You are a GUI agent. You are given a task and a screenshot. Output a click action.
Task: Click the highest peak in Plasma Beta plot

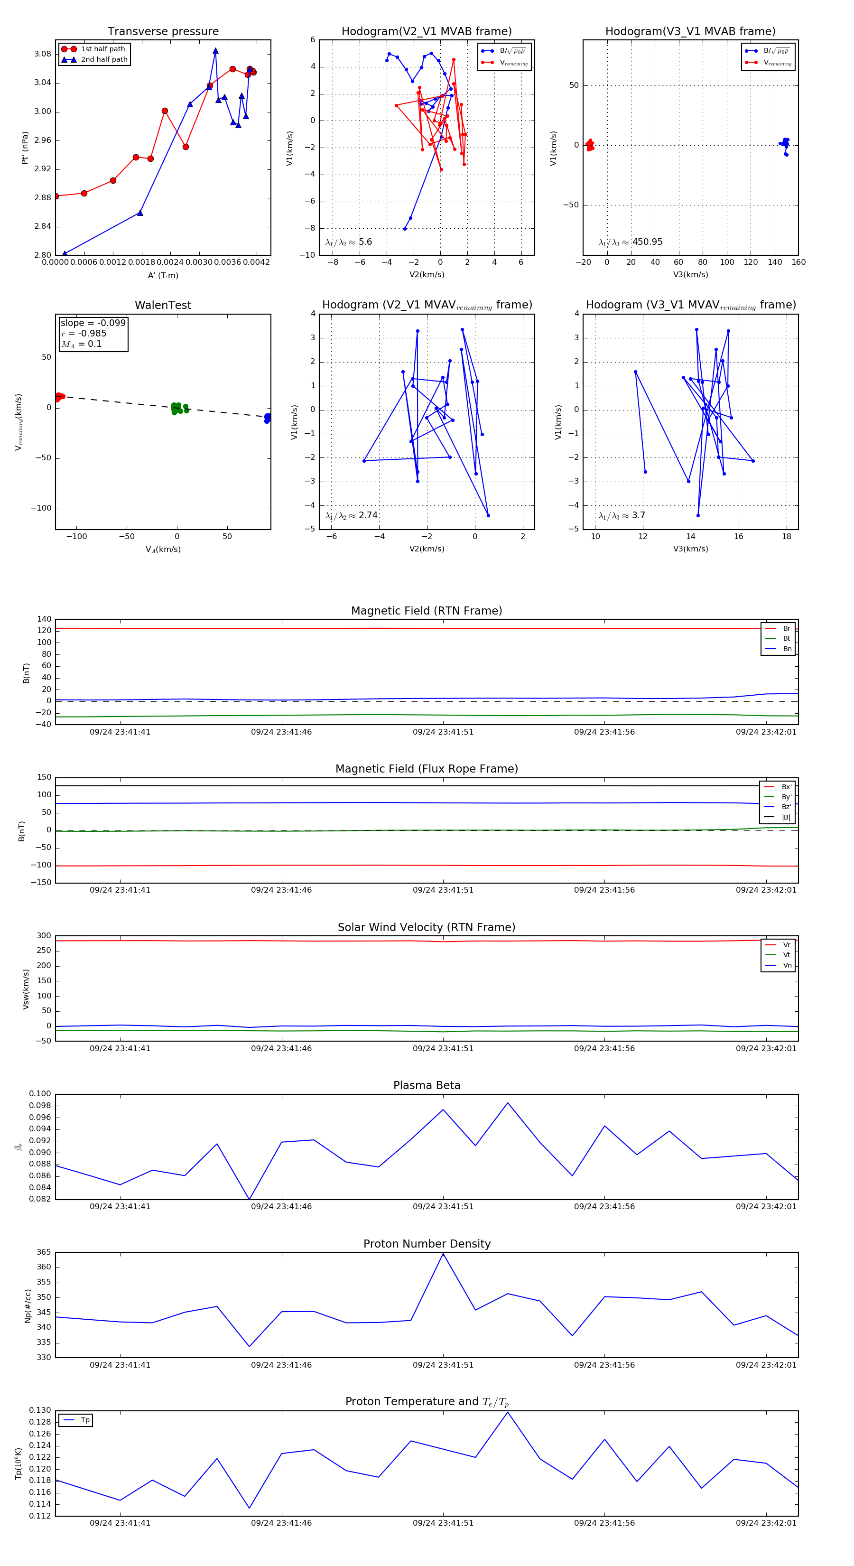click(508, 1103)
